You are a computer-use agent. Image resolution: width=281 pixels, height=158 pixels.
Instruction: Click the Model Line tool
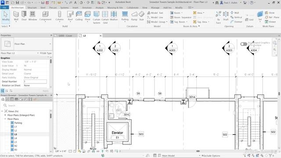155,18
